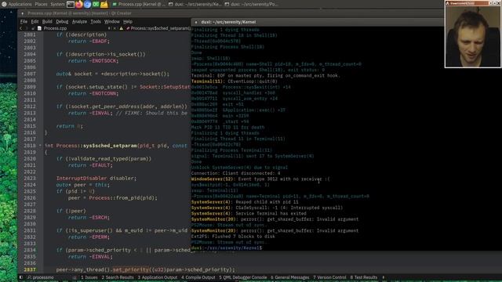Open the Tools menu in Qt Creator

click(96, 22)
